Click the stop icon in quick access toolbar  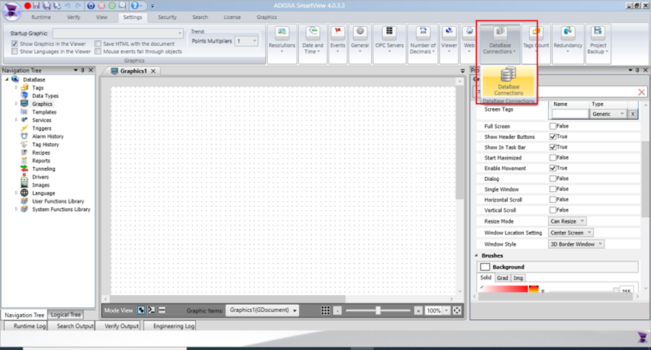point(101,5)
